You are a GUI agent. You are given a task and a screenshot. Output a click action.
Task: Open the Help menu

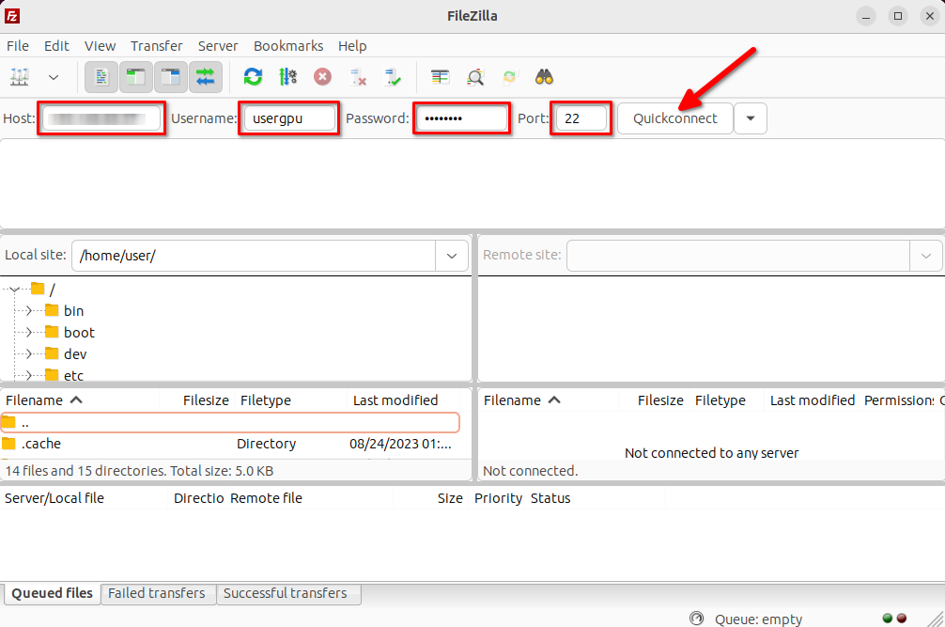coord(352,46)
